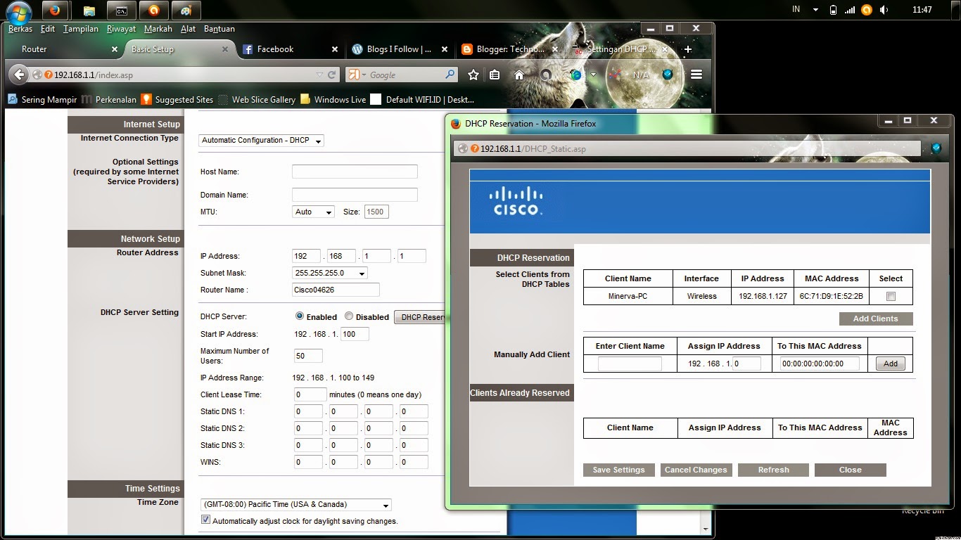Open the Time Zone dropdown
961x540 pixels.
pos(295,504)
